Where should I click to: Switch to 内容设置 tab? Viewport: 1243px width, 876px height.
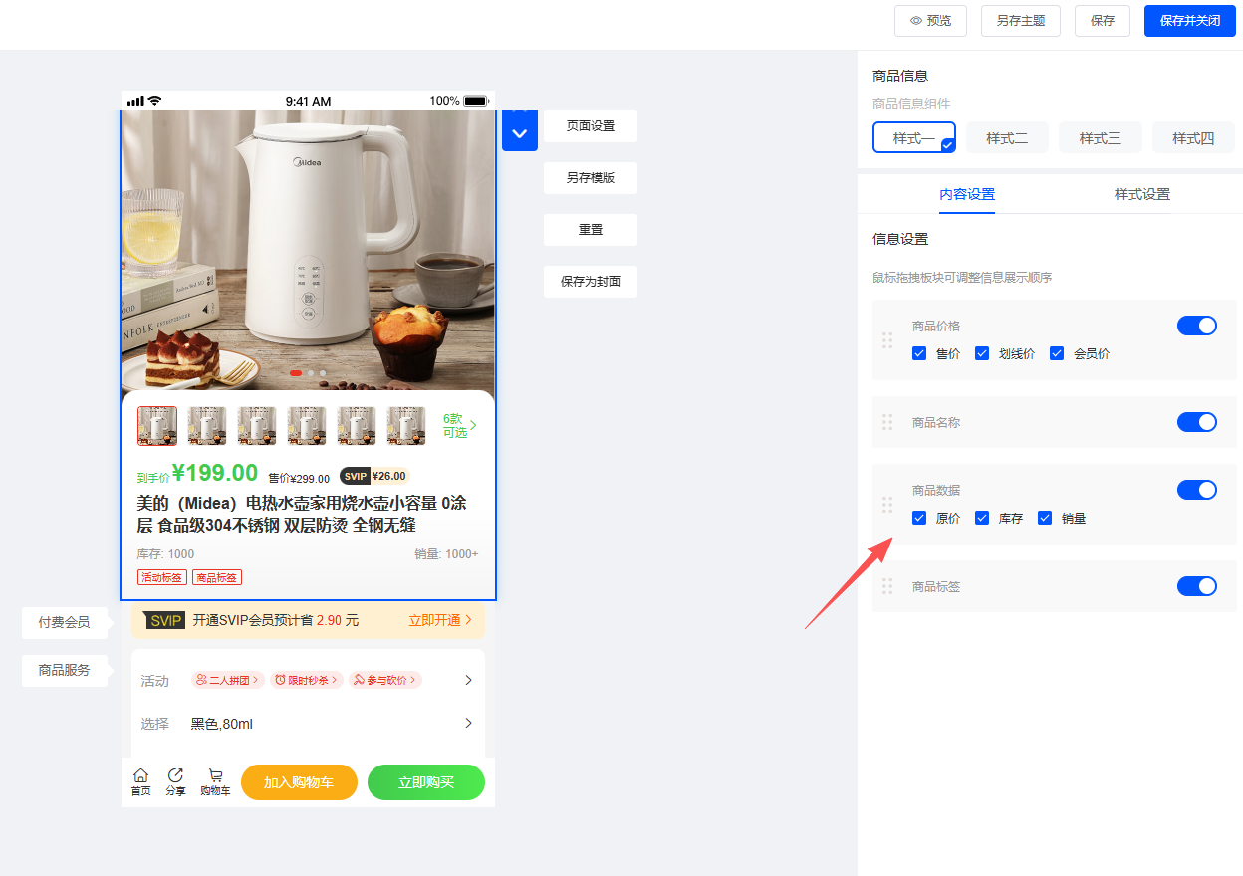[967, 194]
